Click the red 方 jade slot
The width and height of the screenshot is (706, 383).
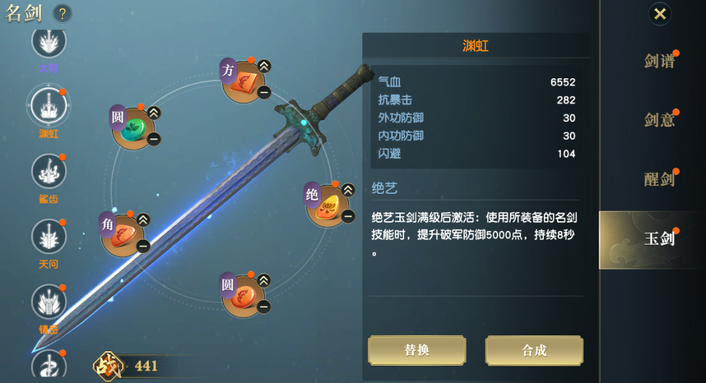244,82
